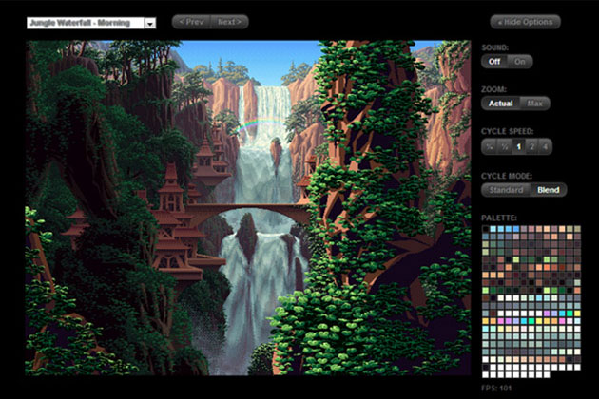Click the ZOOM: label

tap(493, 89)
